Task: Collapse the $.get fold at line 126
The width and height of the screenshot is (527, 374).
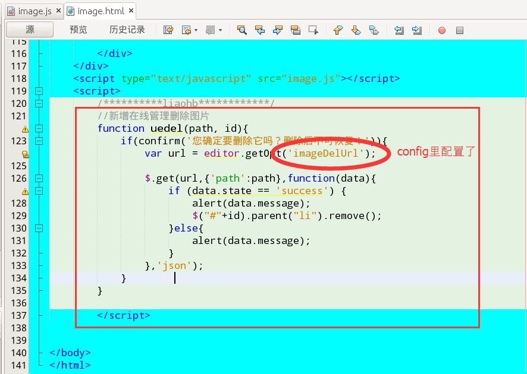Action: coord(39,178)
